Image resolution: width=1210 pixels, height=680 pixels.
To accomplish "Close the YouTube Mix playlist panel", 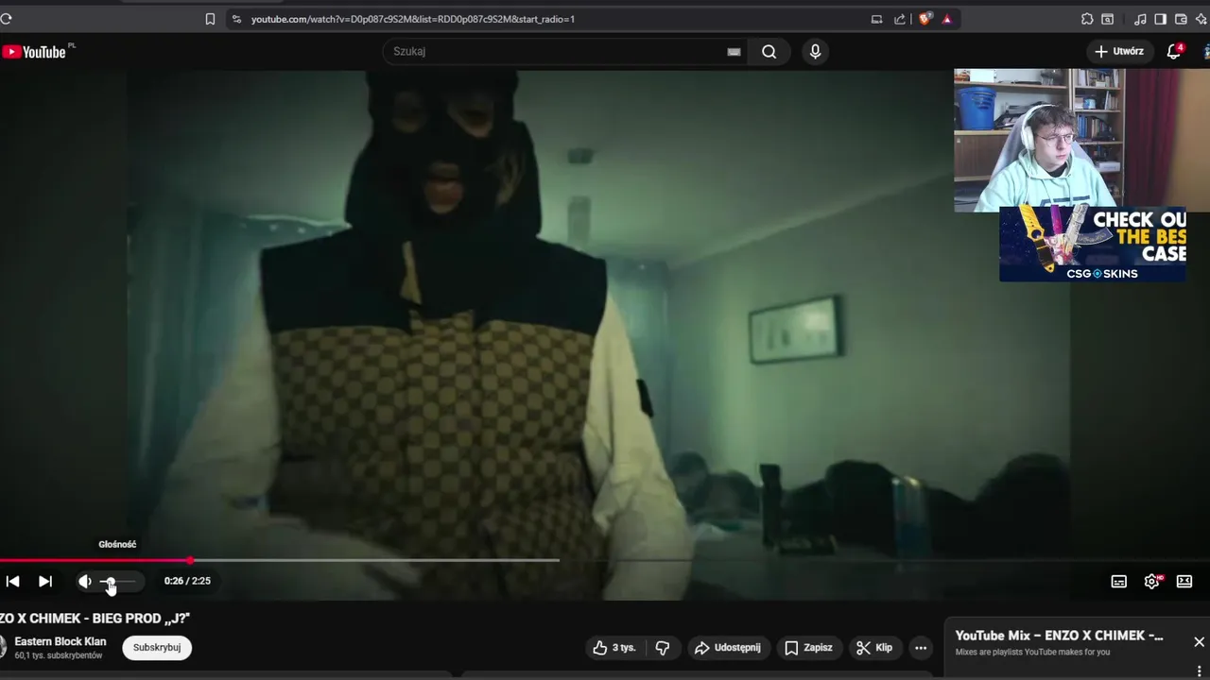I will pyautogui.click(x=1199, y=642).
